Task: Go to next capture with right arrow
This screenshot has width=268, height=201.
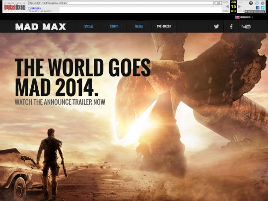Action: click(240, 6)
